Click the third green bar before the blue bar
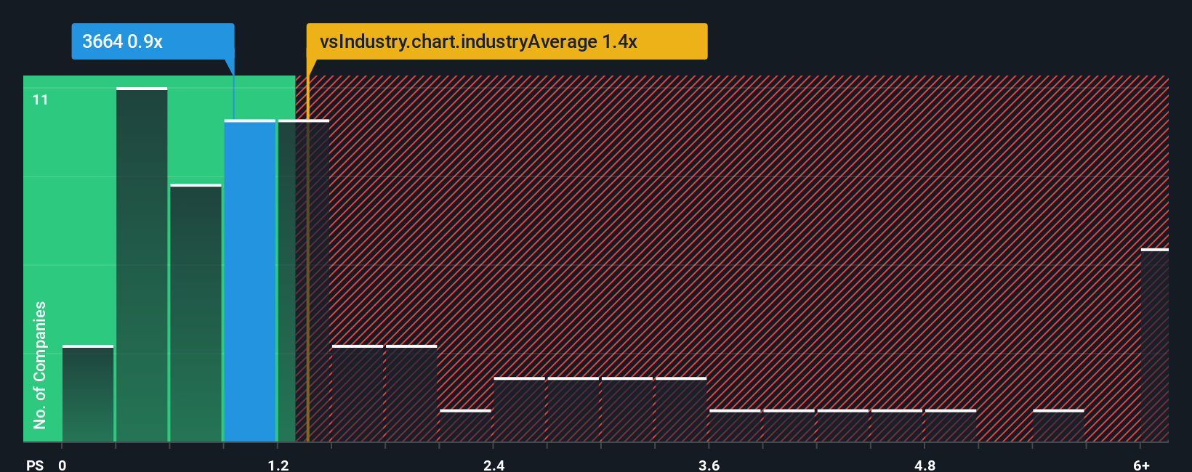Viewport: 1192px width, 472px height. pyautogui.click(x=196, y=314)
